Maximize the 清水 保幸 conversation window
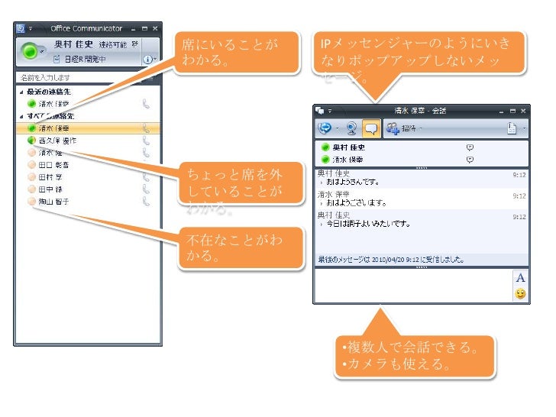The height and width of the screenshot is (417, 556). (x=512, y=111)
